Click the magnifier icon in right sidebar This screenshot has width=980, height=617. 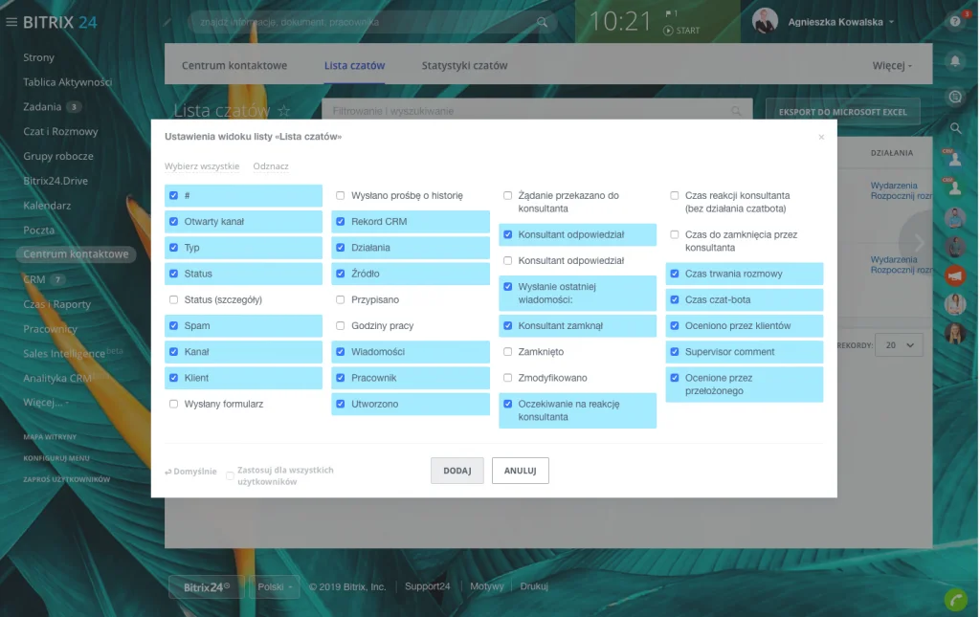[x=954, y=127]
